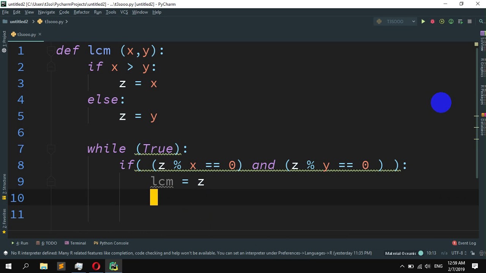Image resolution: width=486 pixels, height=273 pixels.
Task: Open the Terminal tool window
Action: tap(75, 243)
